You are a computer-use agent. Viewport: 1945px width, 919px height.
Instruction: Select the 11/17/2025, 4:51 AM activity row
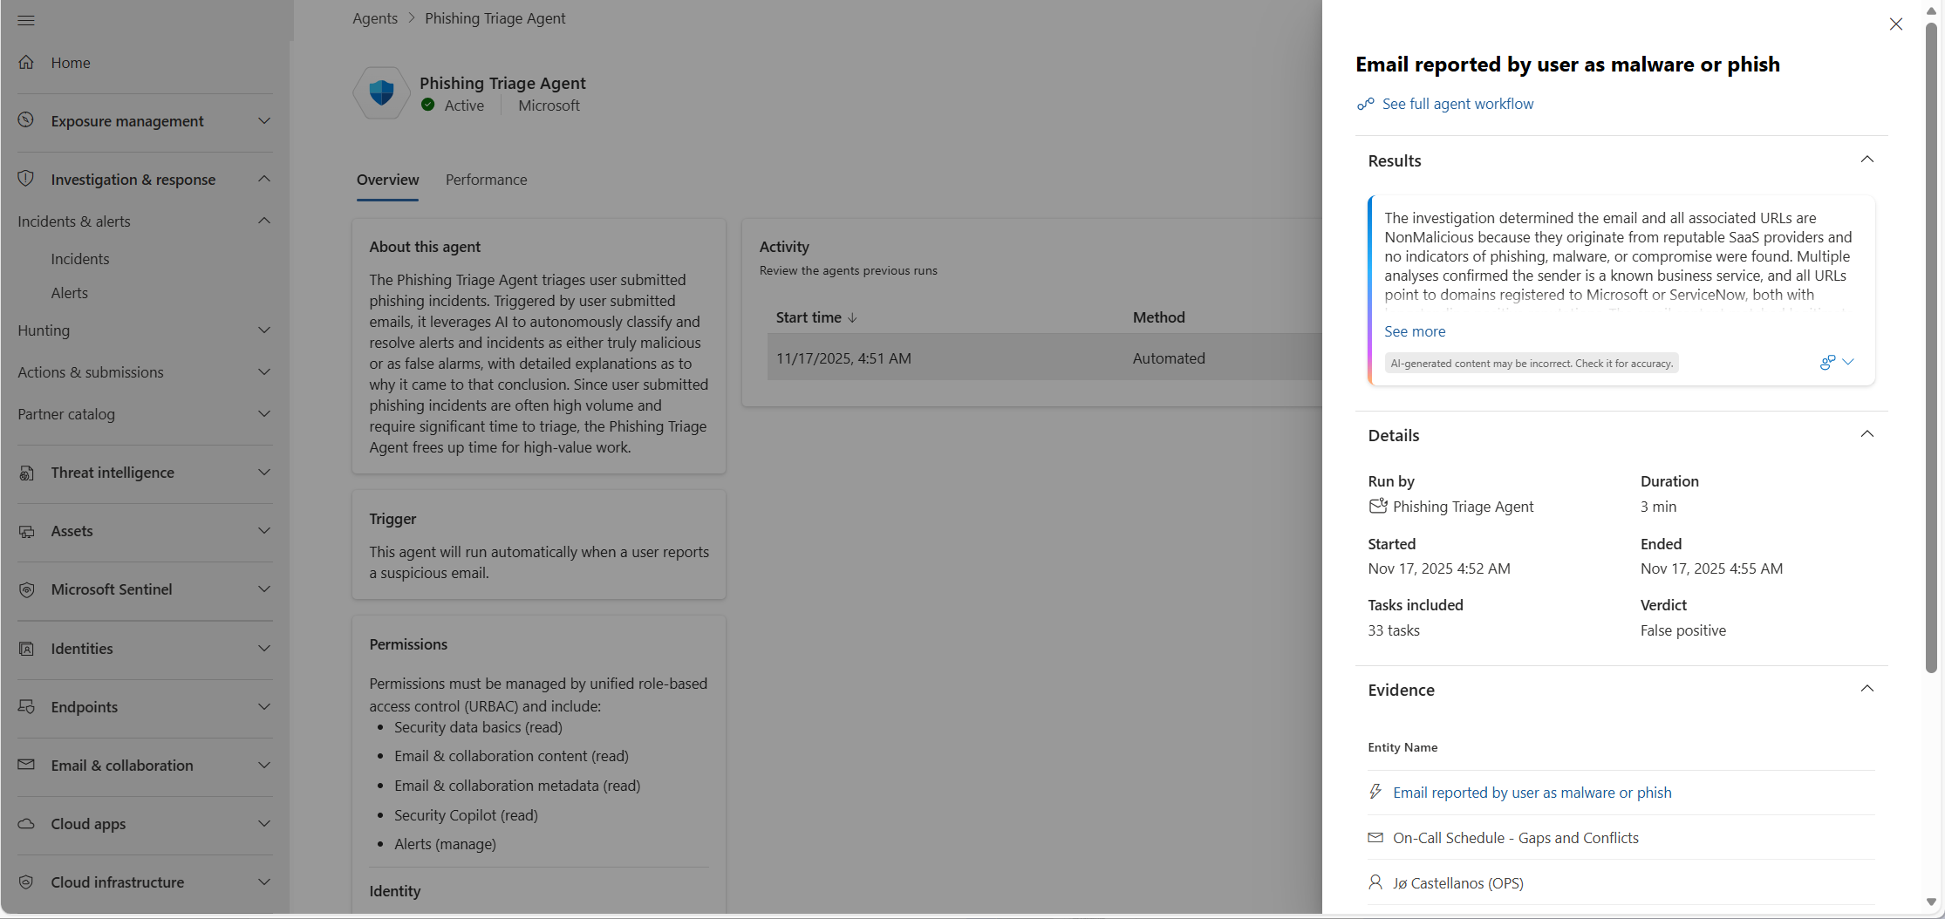coord(1045,358)
